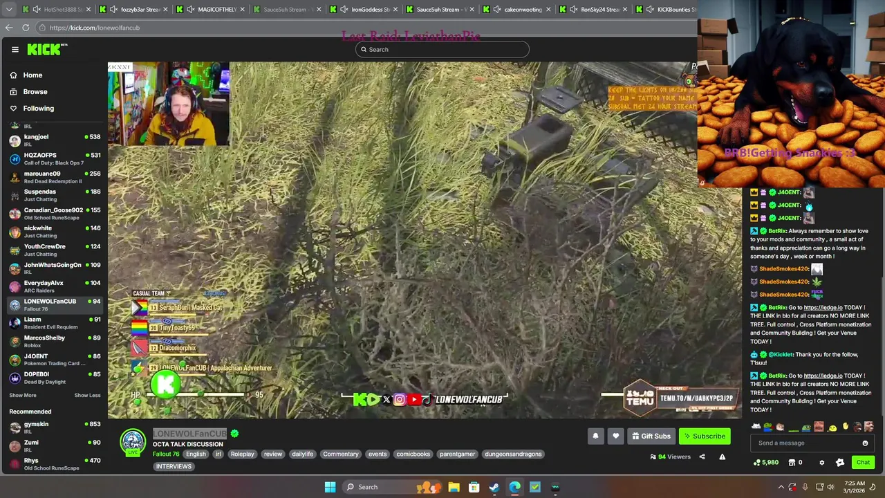Screen dimensions: 885x498
Task: Select the INTERVIEWS tag
Action: [x=174, y=466]
